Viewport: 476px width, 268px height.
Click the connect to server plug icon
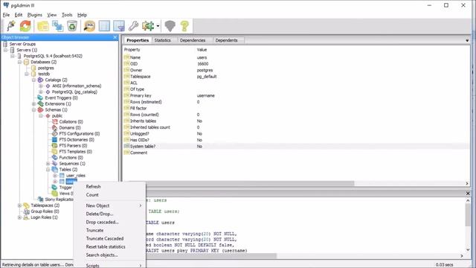tap(11, 26)
